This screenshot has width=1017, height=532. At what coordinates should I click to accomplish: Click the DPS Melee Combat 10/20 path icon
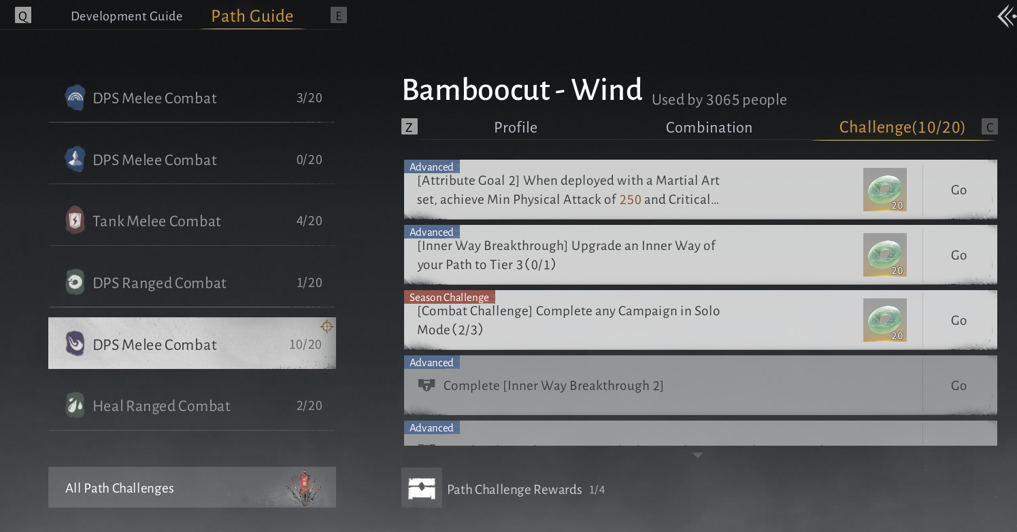[x=75, y=344]
